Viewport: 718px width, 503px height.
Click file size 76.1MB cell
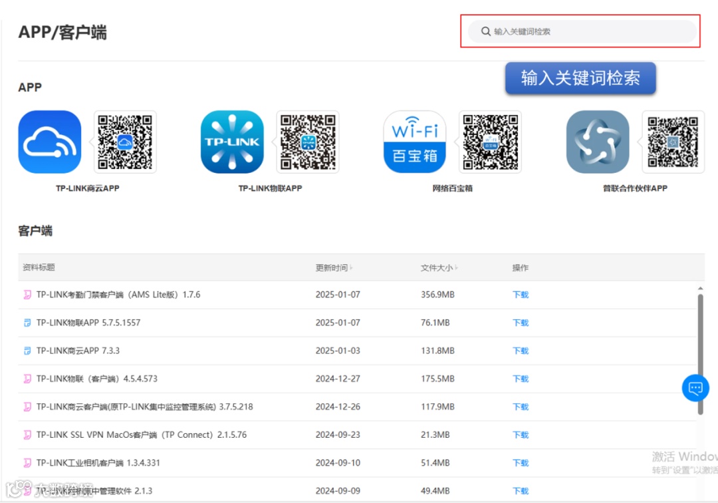pyautogui.click(x=435, y=323)
